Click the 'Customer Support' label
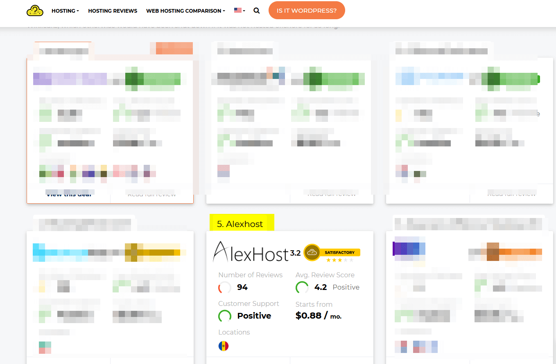Screen dimensions: 556x364 pyautogui.click(x=249, y=303)
